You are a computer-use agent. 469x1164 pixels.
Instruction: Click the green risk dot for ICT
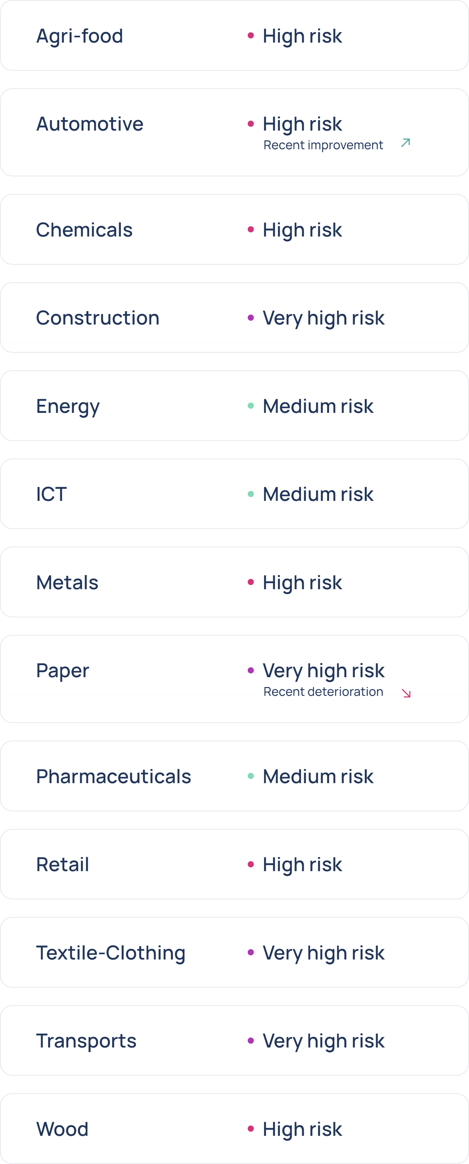[251, 494]
